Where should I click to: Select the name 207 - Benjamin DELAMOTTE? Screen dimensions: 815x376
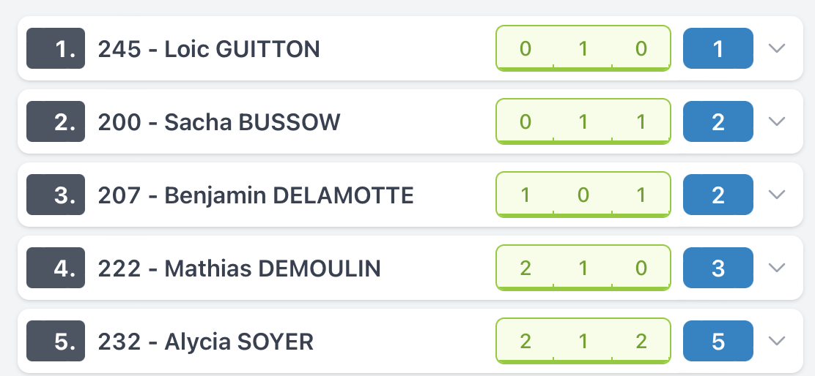[256, 195]
